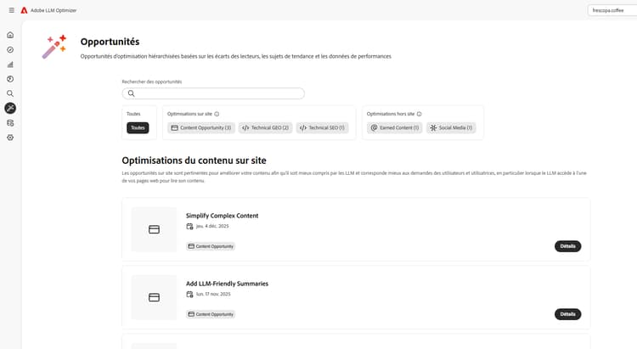Click the date lun. 17 nov. 2025
The width and height of the screenshot is (637, 349).
(213, 294)
